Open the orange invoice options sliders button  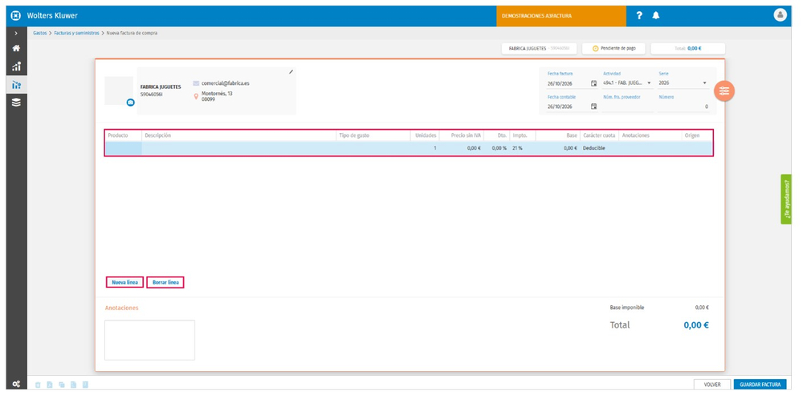click(724, 91)
